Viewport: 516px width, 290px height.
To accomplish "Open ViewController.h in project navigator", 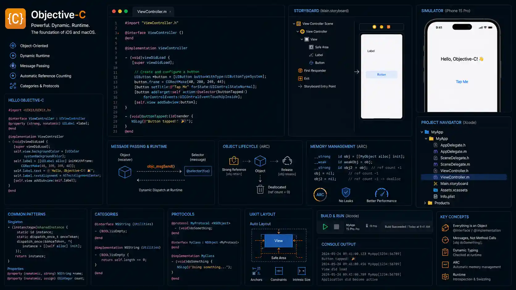I will tap(454, 171).
